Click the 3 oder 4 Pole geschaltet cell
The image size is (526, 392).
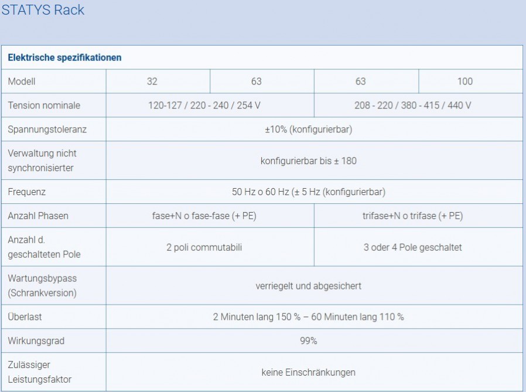(x=412, y=247)
